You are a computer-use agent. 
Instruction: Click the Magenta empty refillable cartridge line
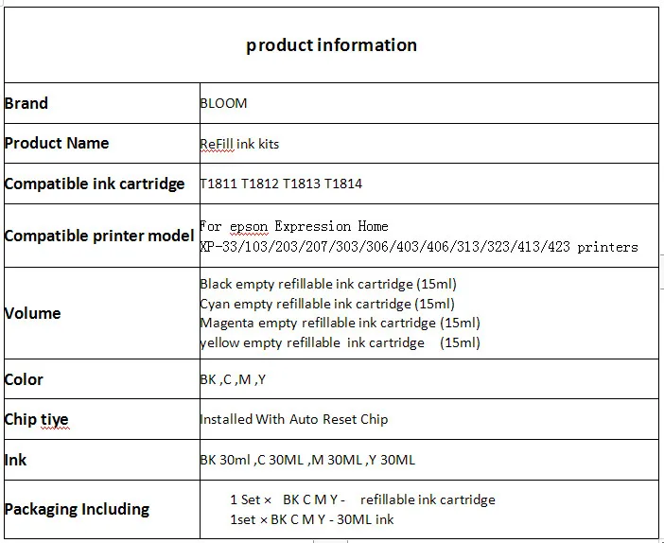(x=340, y=323)
